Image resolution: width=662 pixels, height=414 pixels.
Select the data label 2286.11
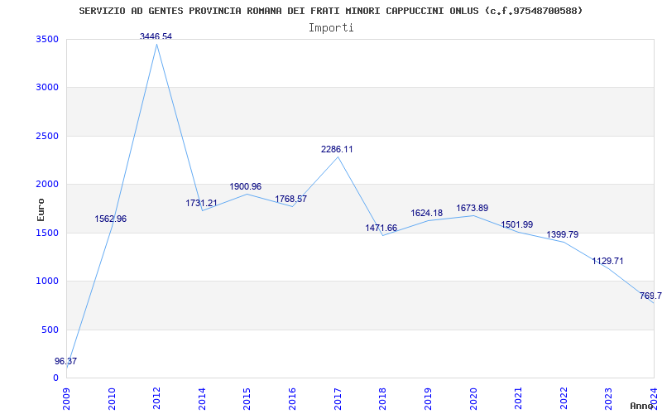(x=337, y=149)
